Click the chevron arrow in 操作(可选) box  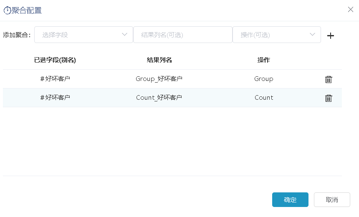click(312, 34)
